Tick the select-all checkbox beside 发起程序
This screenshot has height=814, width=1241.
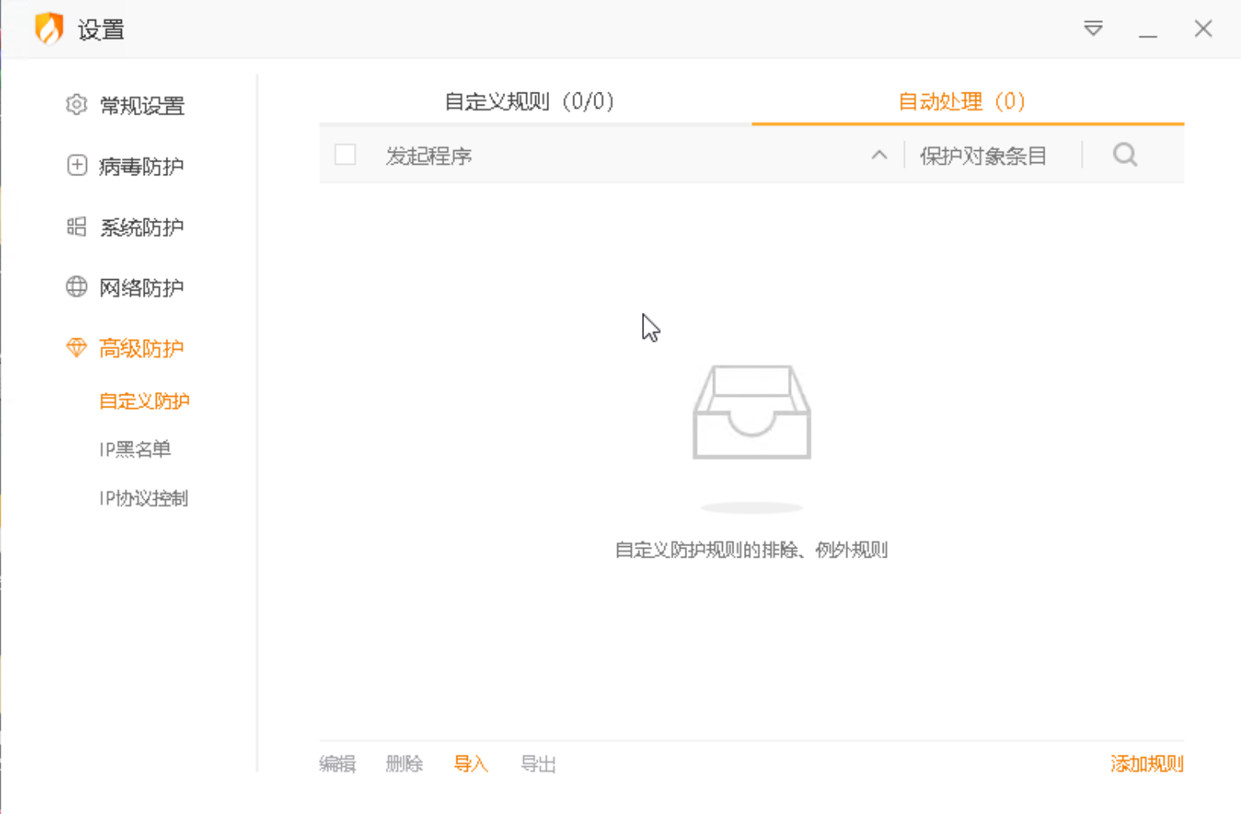pos(345,154)
